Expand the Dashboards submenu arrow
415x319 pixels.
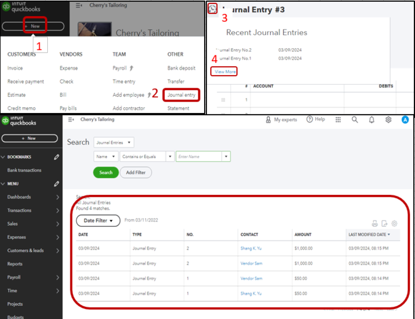[58, 197]
